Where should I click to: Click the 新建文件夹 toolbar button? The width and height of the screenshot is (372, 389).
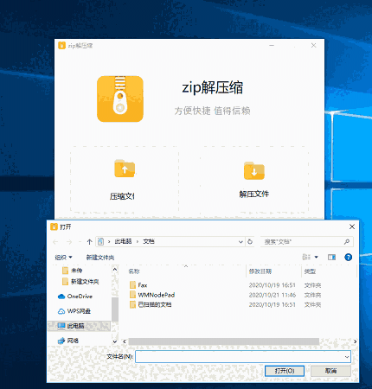(x=100, y=258)
